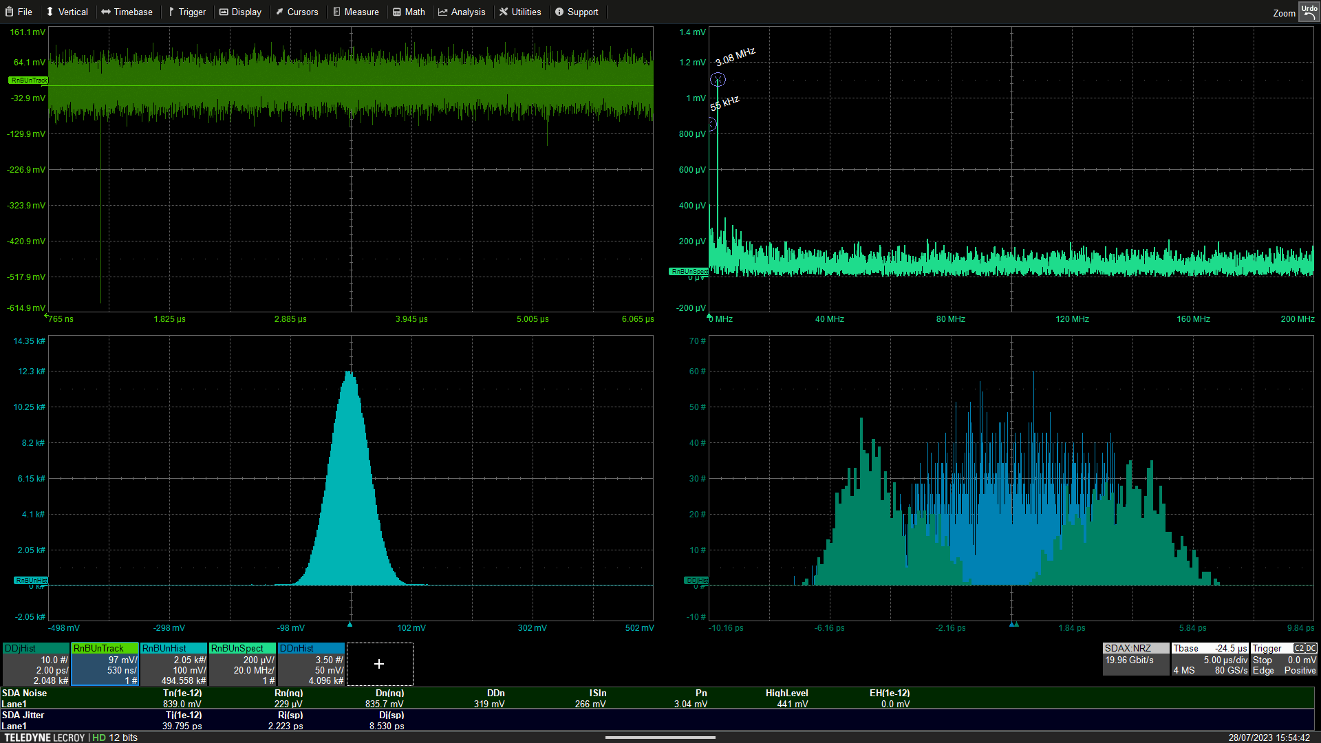Click the ISIn value 266 mV
This screenshot has height=743, width=1321.
pos(590,704)
